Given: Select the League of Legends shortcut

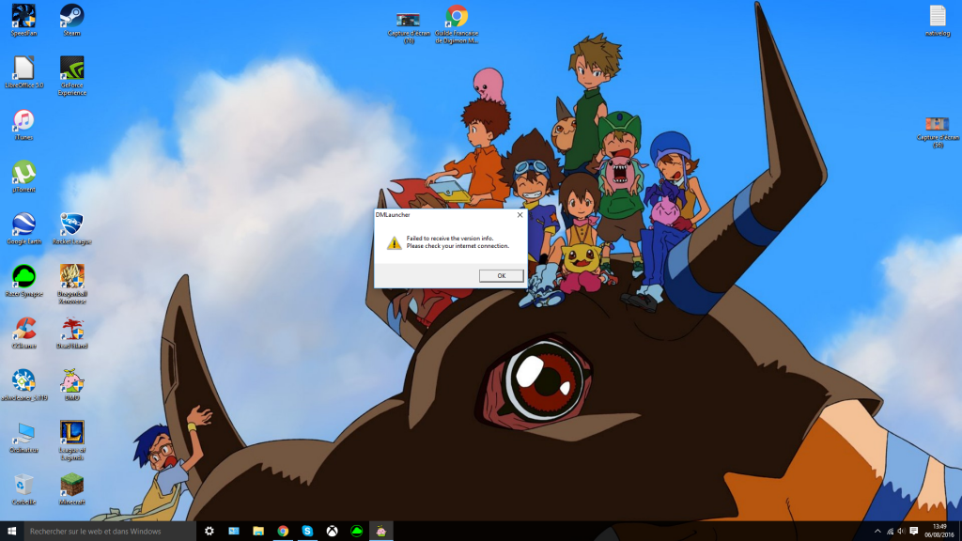Looking at the screenshot, I should [71, 441].
